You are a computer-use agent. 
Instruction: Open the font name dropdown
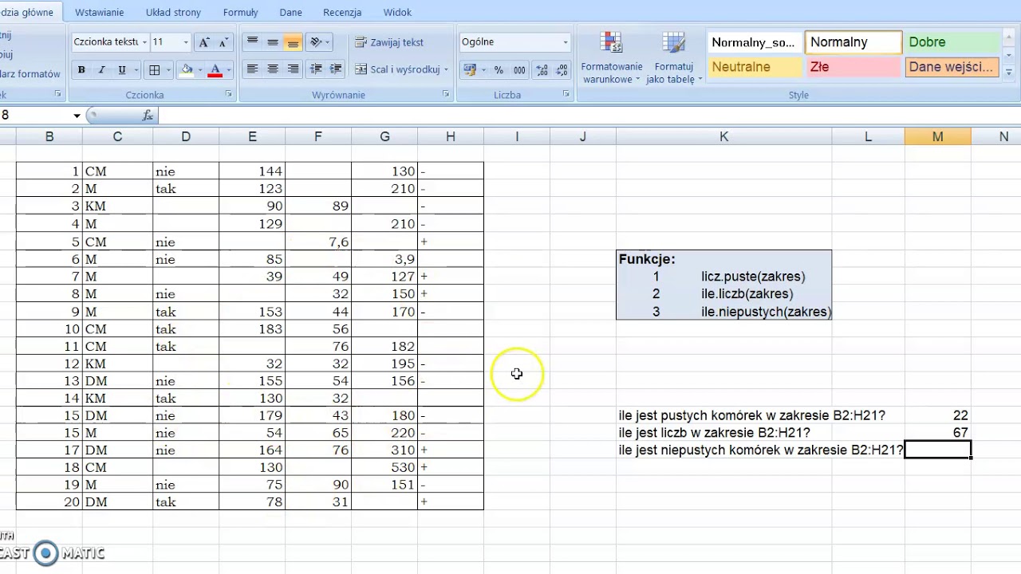coord(144,42)
